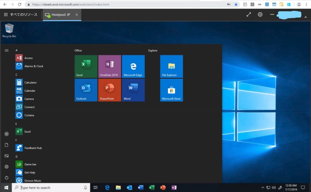Launch the PowerPoint tile
Screen dimensions: 311x192
coord(109,90)
